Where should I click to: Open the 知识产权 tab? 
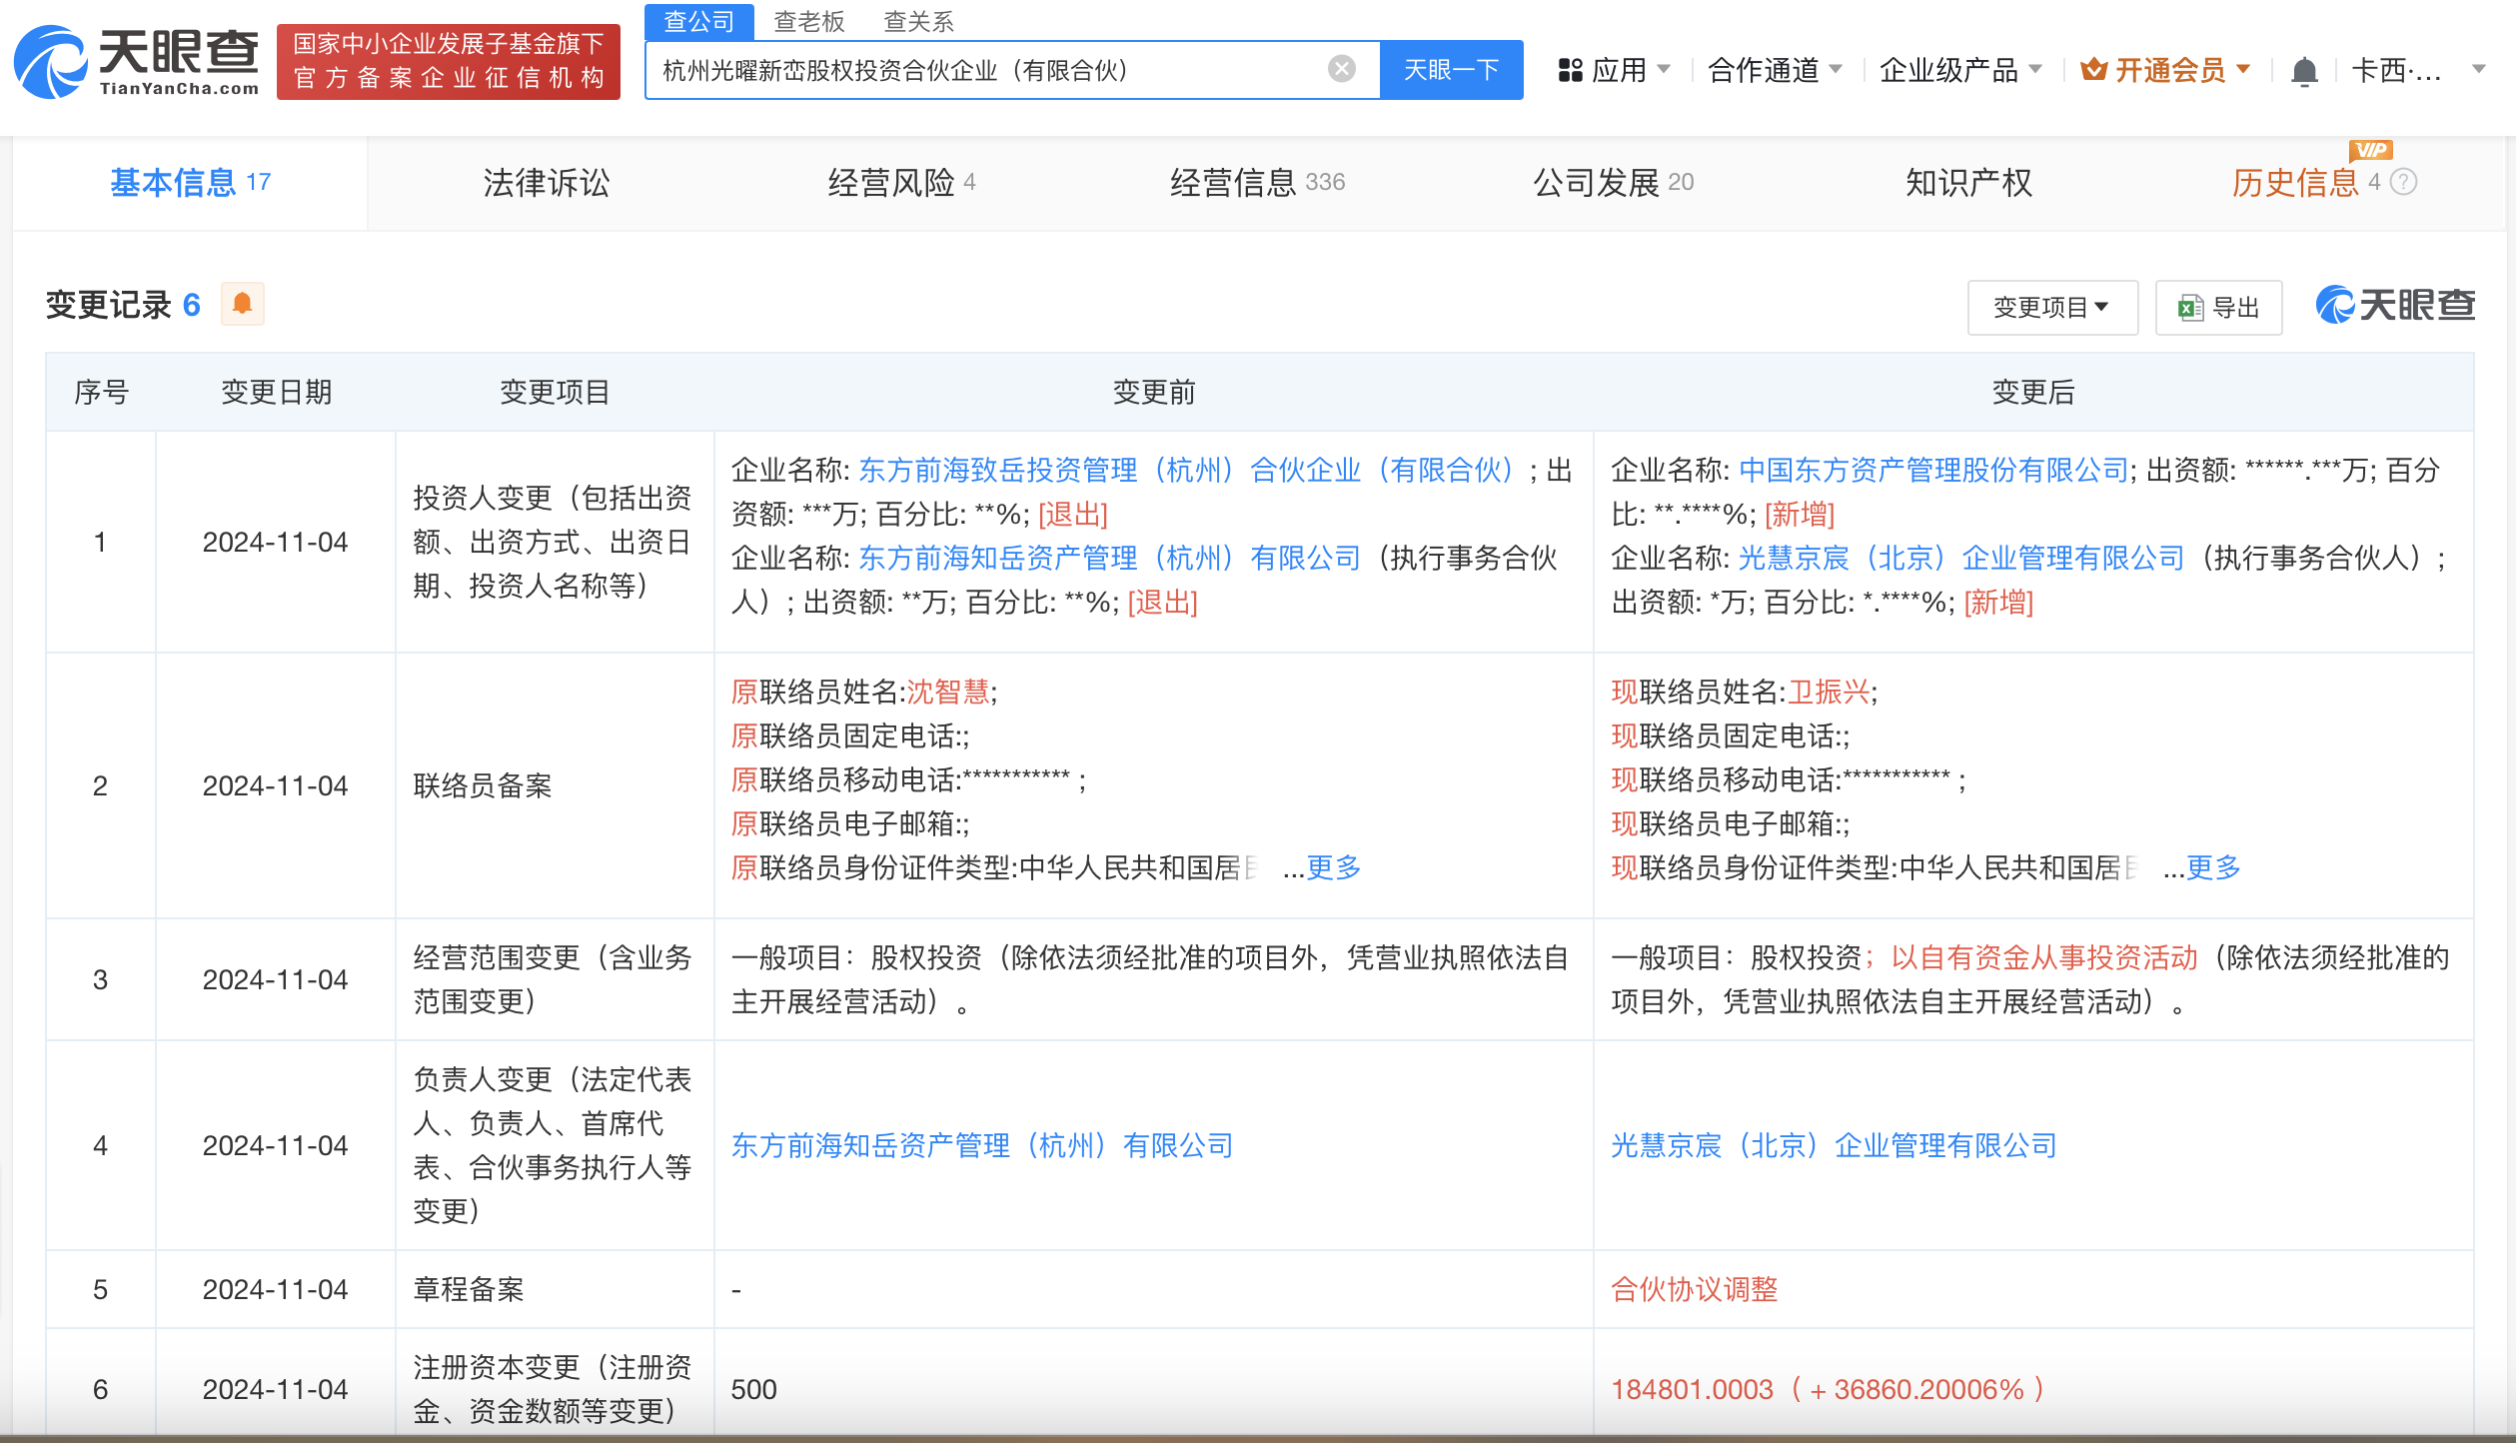(x=1968, y=183)
